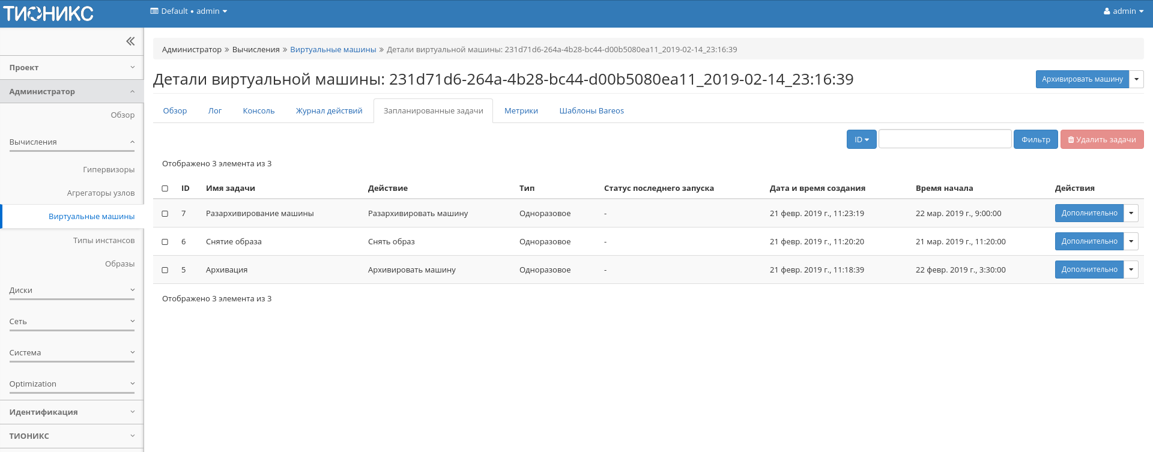Expand the Диски sidebar section
Screen dimensions: 1153x452
click(71, 291)
